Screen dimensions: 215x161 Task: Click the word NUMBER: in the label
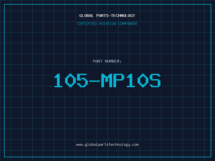point(113,61)
